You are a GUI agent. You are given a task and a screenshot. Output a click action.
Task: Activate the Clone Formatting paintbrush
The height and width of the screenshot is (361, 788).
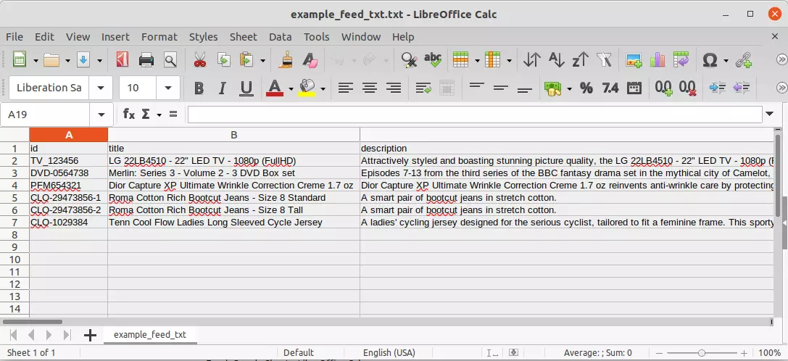286,60
